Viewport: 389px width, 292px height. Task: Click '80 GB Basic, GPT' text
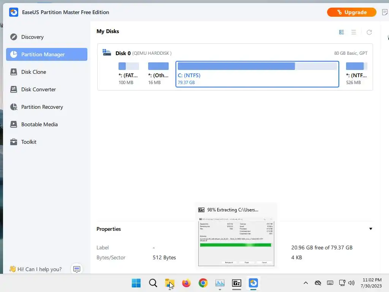point(351,53)
